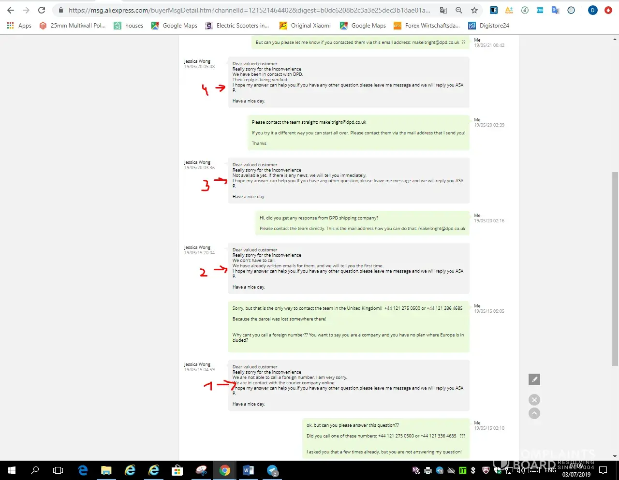This screenshot has width=619, height=480.
Task: Reload the AliExpress message page
Action: tap(42, 10)
